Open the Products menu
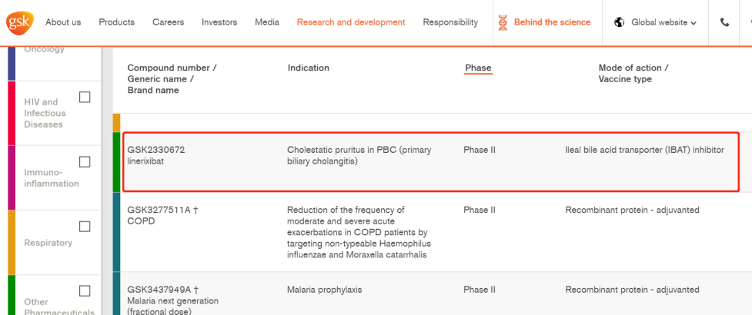The image size is (752, 315). (x=116, y=22)
